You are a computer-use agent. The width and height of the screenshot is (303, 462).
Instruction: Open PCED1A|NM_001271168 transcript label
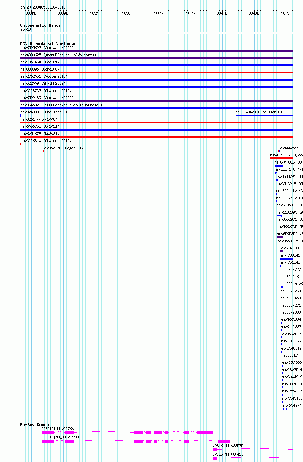click(x=61, y=437)
